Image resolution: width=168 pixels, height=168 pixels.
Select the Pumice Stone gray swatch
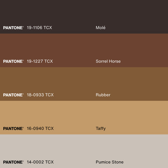click(x=84, y=151)
